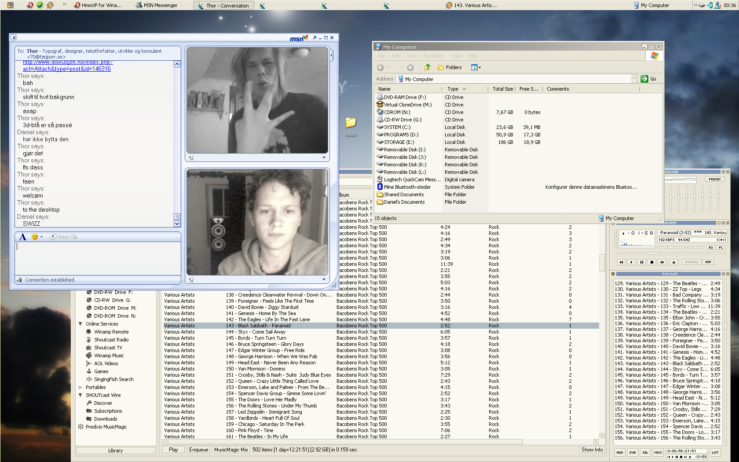739x462 pixels.
Task: Open font settings in MSN chat
Action: [x=23, y=237]
